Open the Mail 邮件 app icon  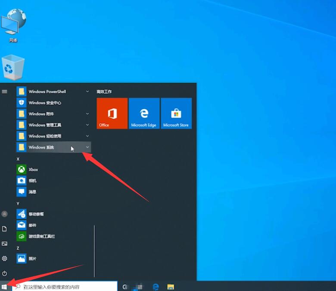22,225
